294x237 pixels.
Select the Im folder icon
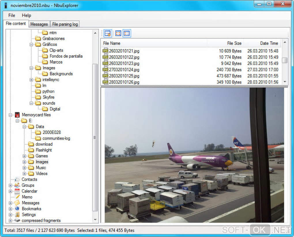click(38, 86)
